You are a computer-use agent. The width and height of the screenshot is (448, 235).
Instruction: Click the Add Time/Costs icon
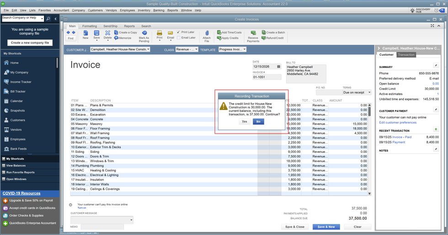(219, 32)
